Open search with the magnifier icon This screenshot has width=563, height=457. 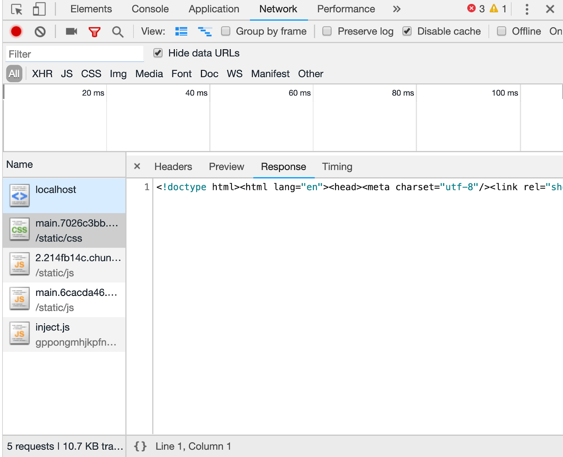click(118, 32)
